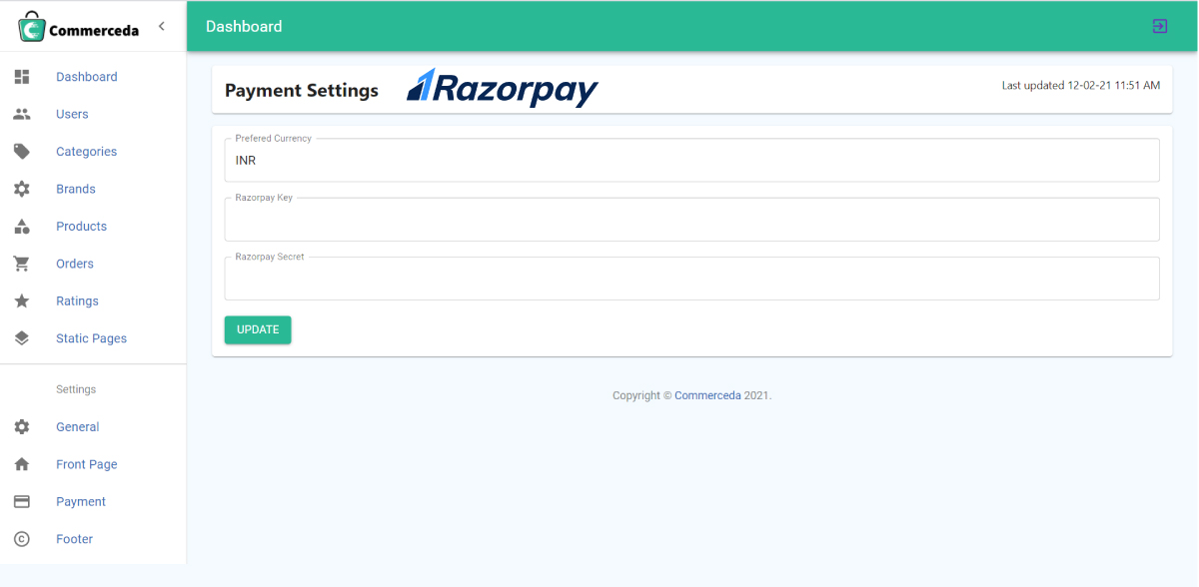Click into the Razorpay Key field
The width and height of the screenshot is (1199, 587).
click(691, 219)
